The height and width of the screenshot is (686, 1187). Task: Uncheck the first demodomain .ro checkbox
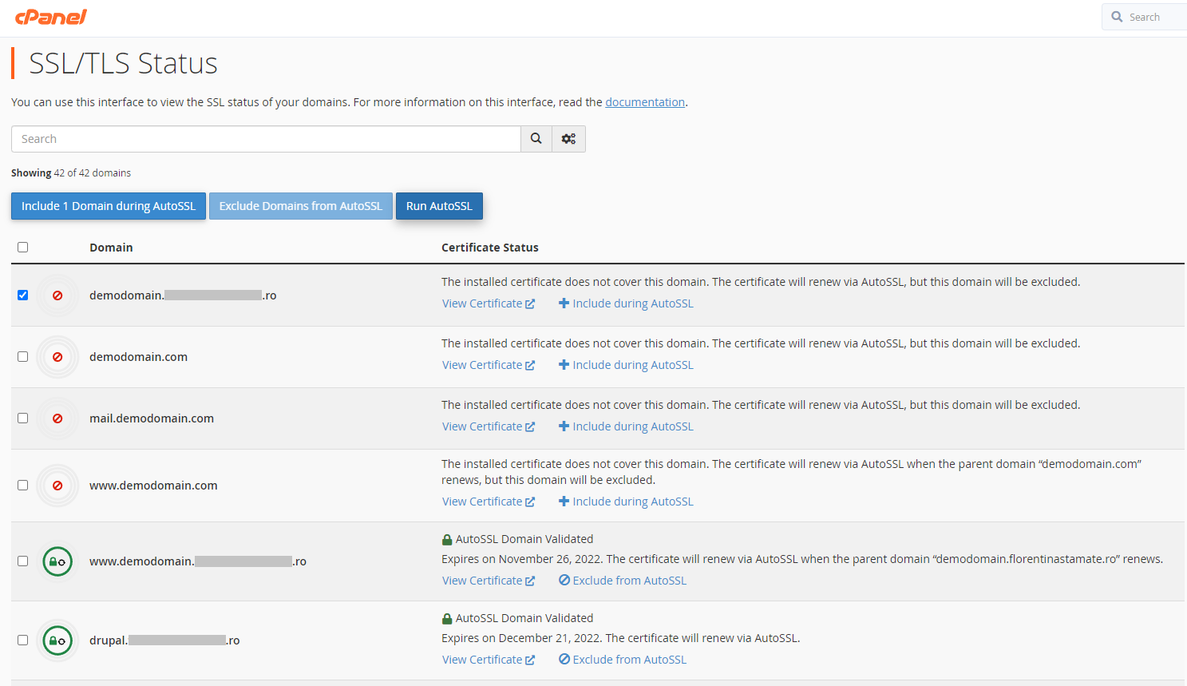click(x=23, y=295)
